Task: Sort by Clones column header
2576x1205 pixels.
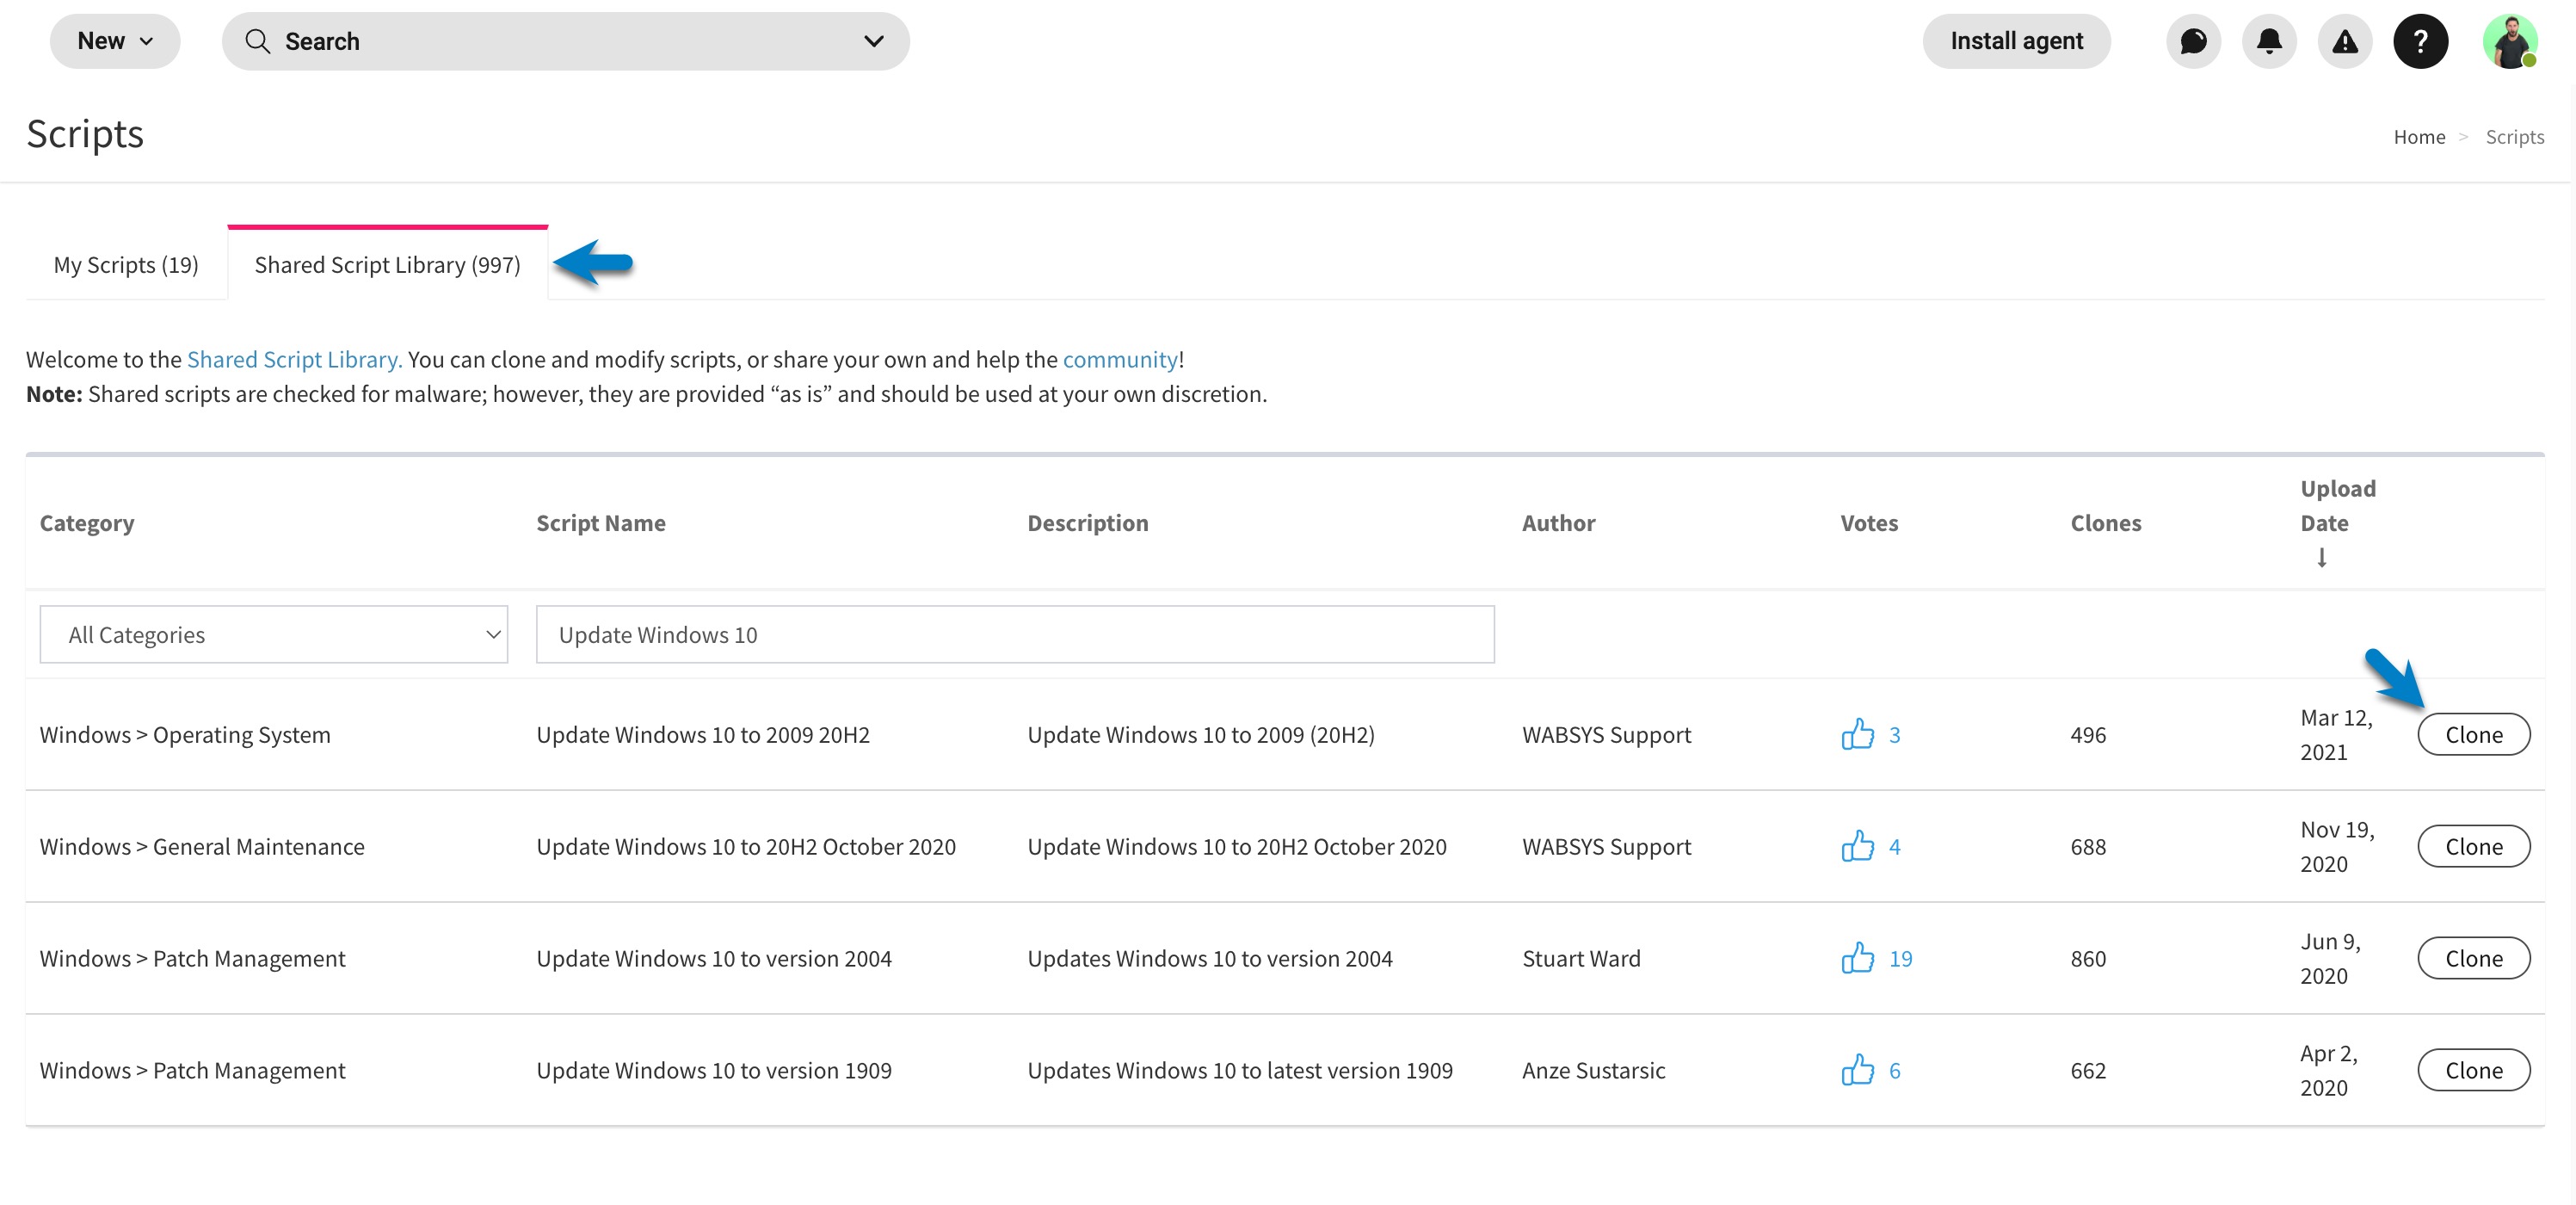Action: [2105, 523]
